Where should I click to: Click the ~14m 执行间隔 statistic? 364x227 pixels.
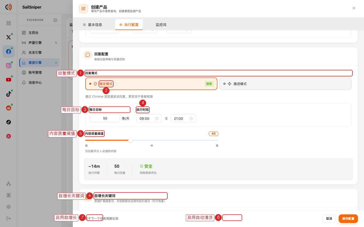coord(94,169)
